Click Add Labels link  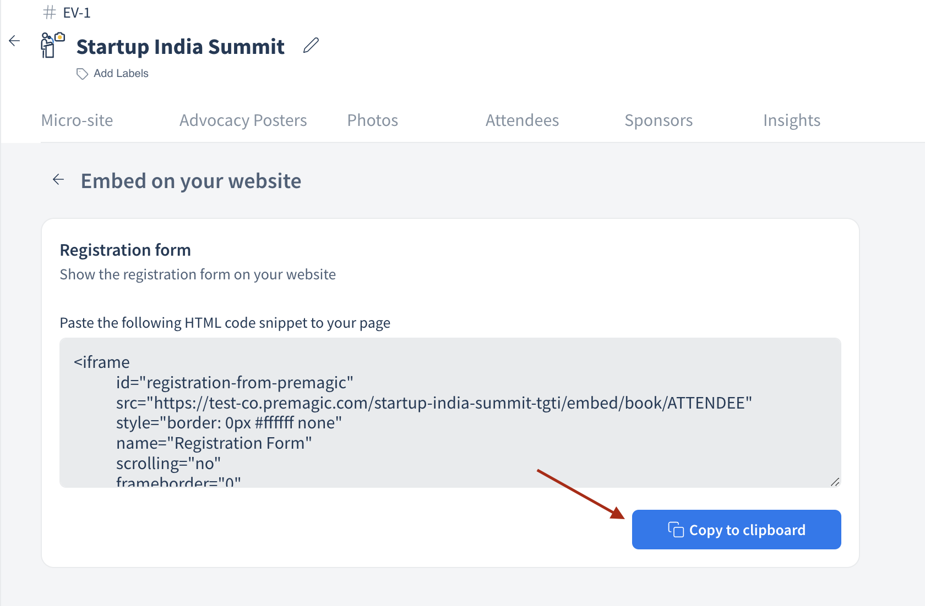(121, 74)
